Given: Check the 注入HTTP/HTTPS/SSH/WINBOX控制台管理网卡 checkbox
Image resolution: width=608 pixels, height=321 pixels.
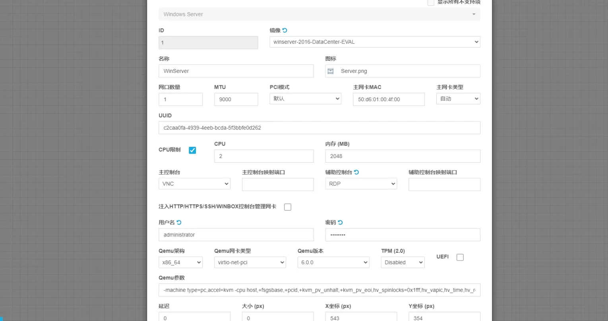Looking at the screenshot, I should click(x=288, y=207).
